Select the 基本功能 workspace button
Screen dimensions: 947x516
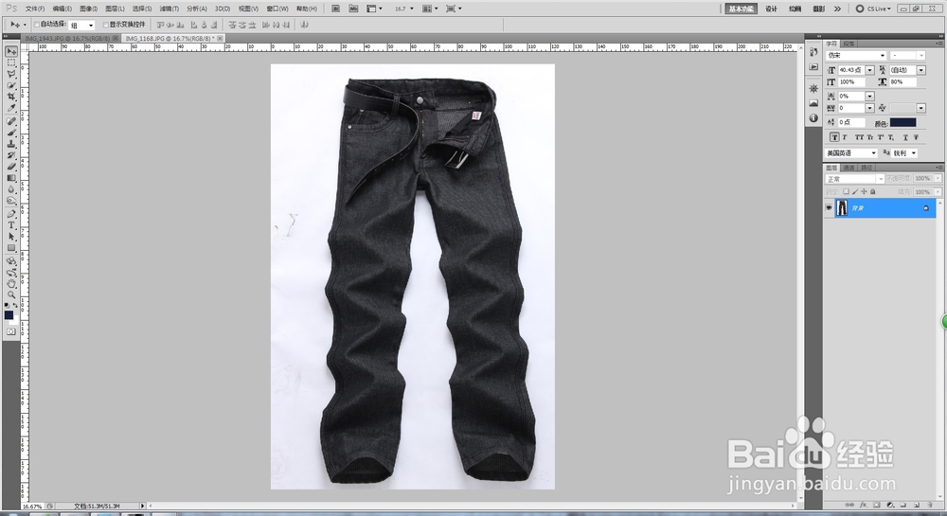(x=742, y=9)
